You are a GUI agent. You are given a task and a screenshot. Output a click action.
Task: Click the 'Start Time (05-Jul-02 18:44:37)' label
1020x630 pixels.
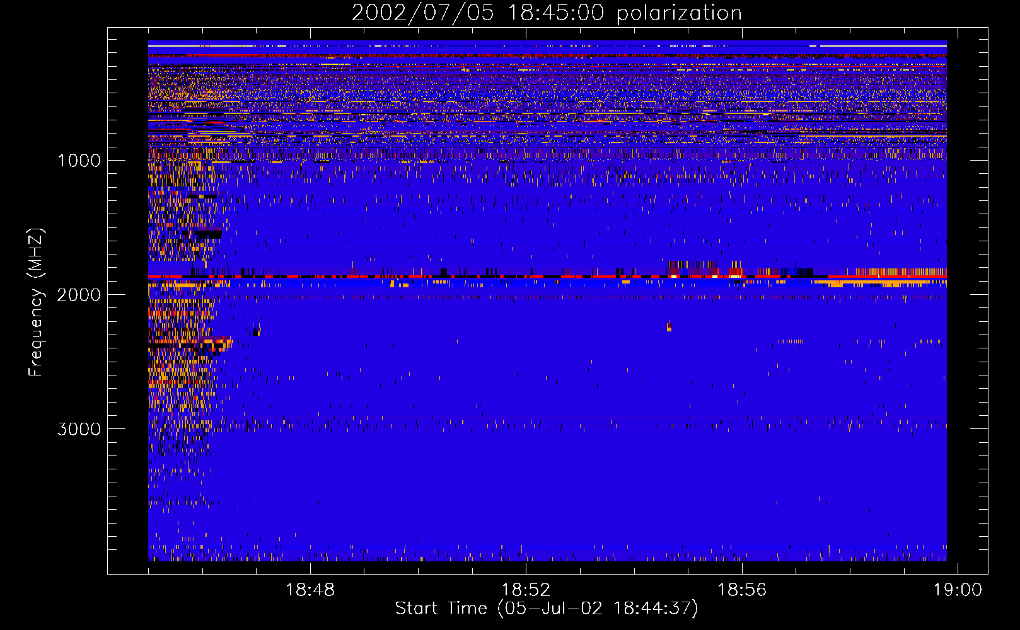coord(547,609)
